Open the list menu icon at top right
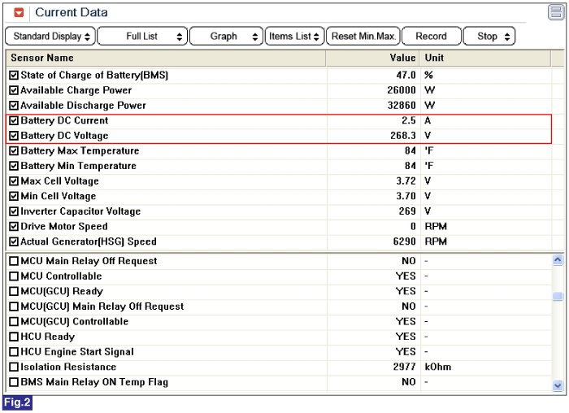 (x=555, y=12)
